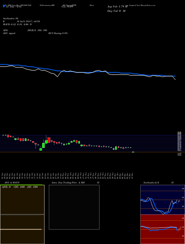Click the red RSI panel chart
Image resolution: width=185 pixels, height=244 pixels.
162,229
